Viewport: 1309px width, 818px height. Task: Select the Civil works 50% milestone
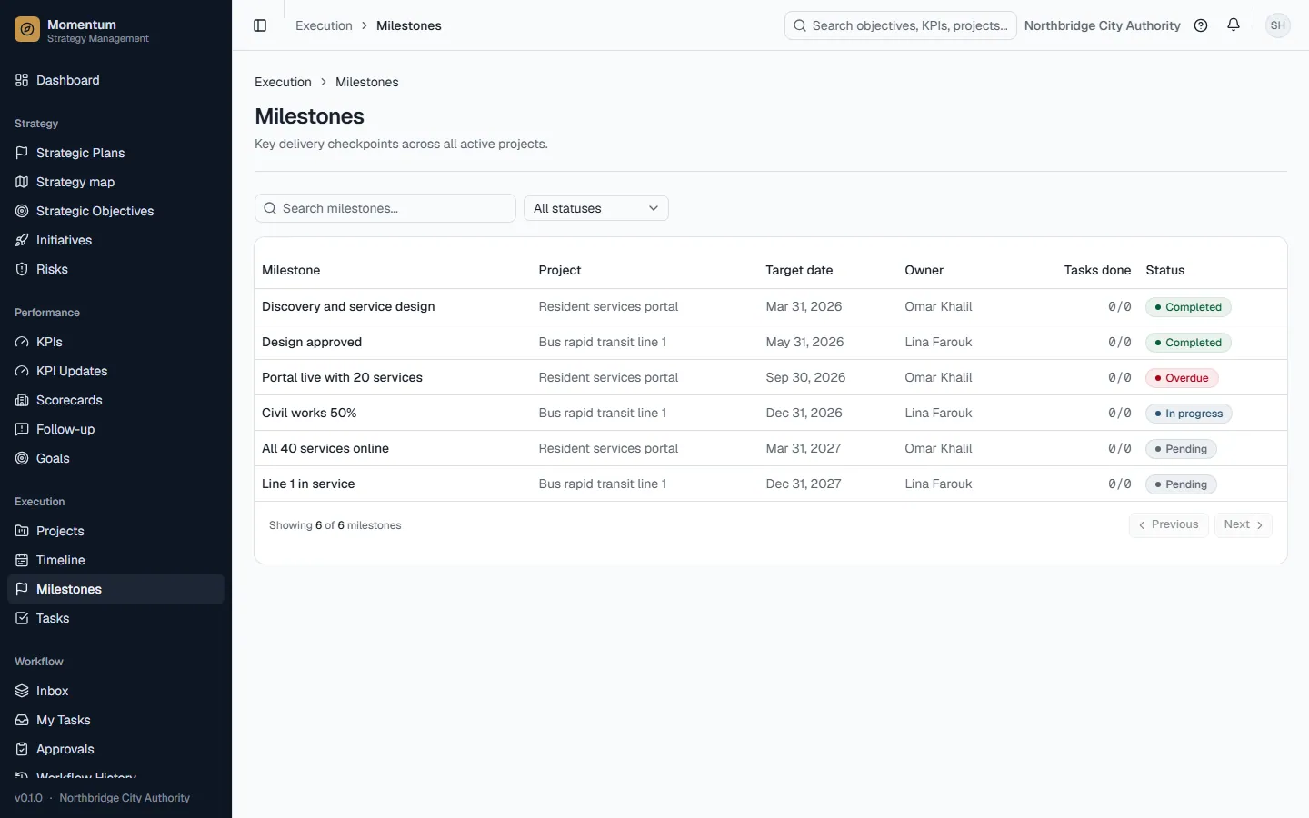pos(309,413)
